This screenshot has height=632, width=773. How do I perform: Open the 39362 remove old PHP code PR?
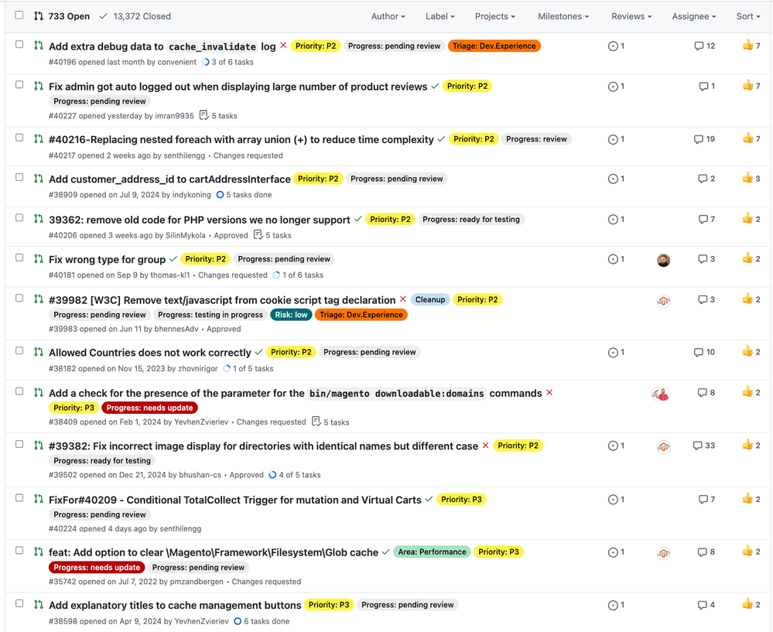tap(200, 220)
